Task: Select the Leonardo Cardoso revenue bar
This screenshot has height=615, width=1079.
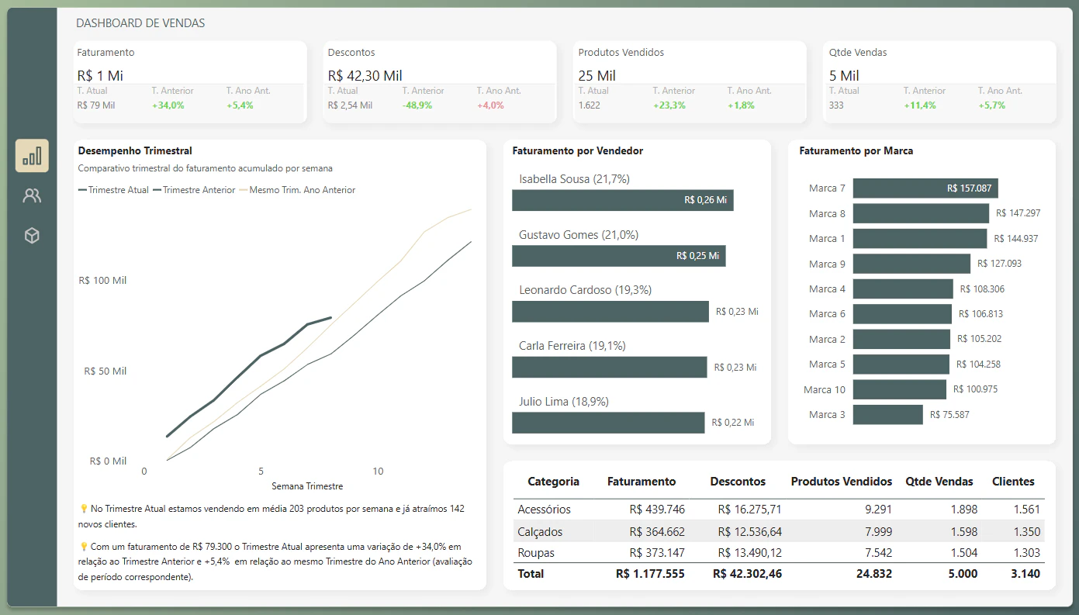Action: coord(610,312)
